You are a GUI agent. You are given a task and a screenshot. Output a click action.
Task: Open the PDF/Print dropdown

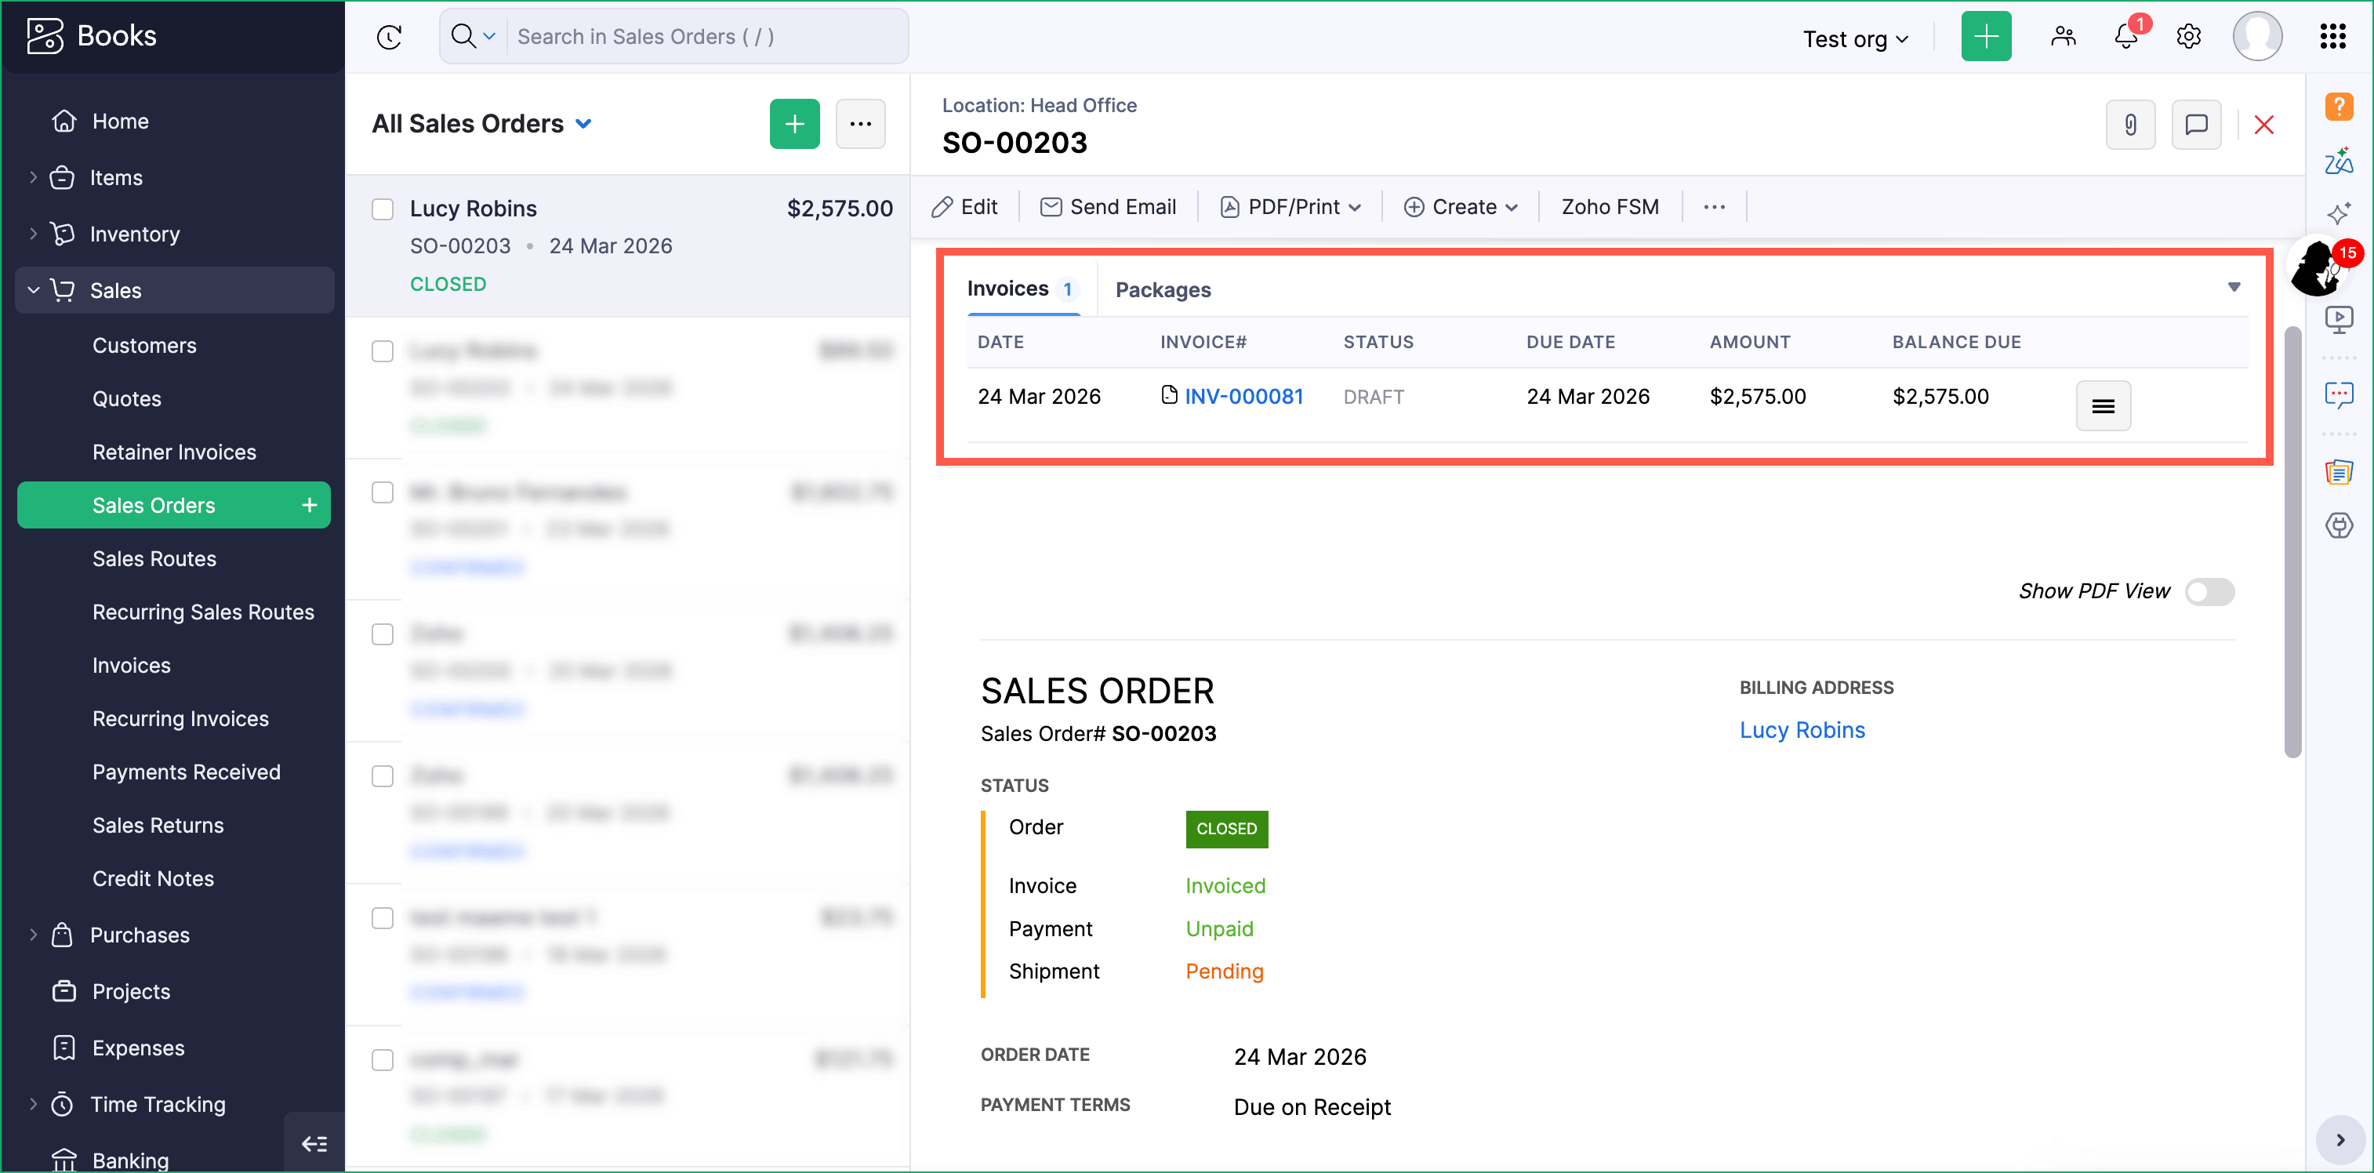pyautogui.click(x=1291, y=207)
